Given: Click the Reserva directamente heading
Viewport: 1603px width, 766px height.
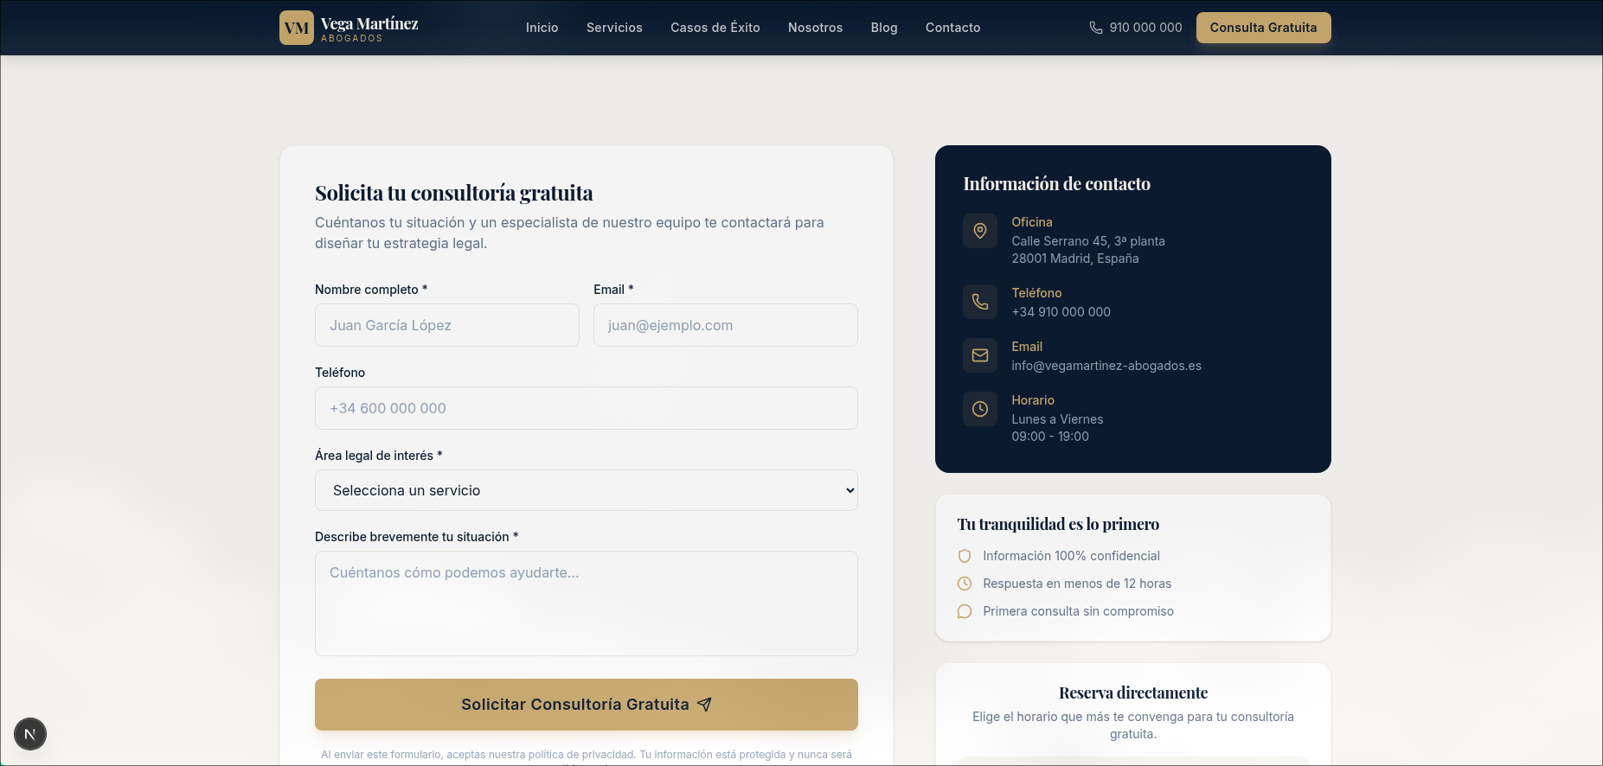Looking at the screenshot, I should pos(1133,693).
